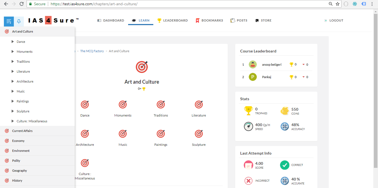Image resolution: width=378 pixels, height=188 pixels.
Task: Open the Bookmarks navigation item
Action: [209, 20]
